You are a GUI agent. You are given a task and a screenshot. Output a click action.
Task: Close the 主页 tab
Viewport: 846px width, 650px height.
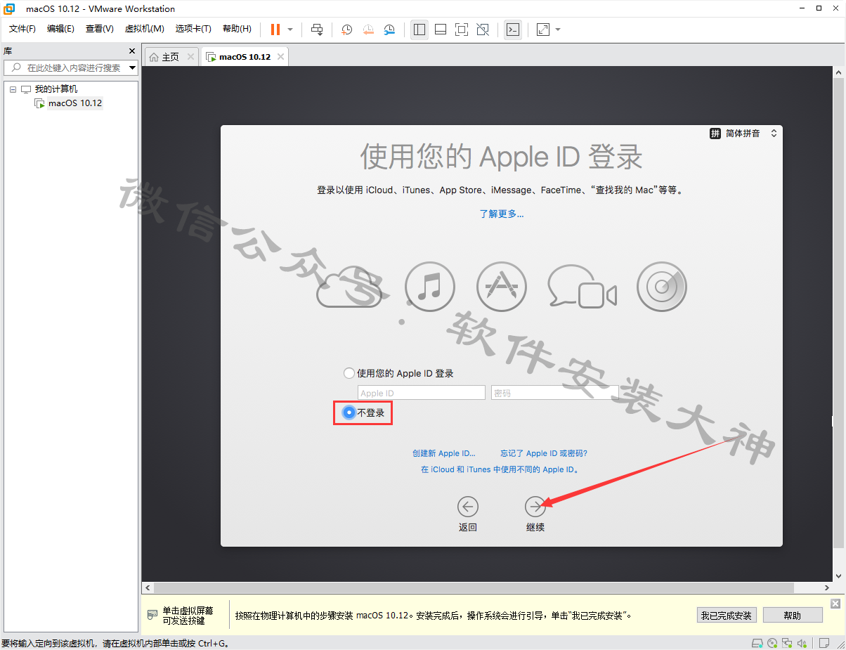coord(190,57)
